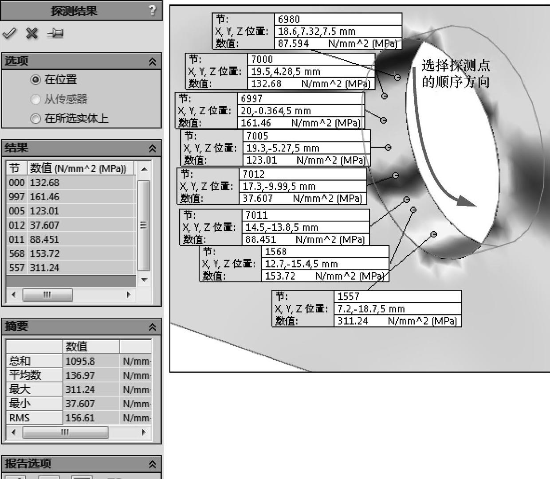Confirm probe results with green checkmark

[9, 34]
